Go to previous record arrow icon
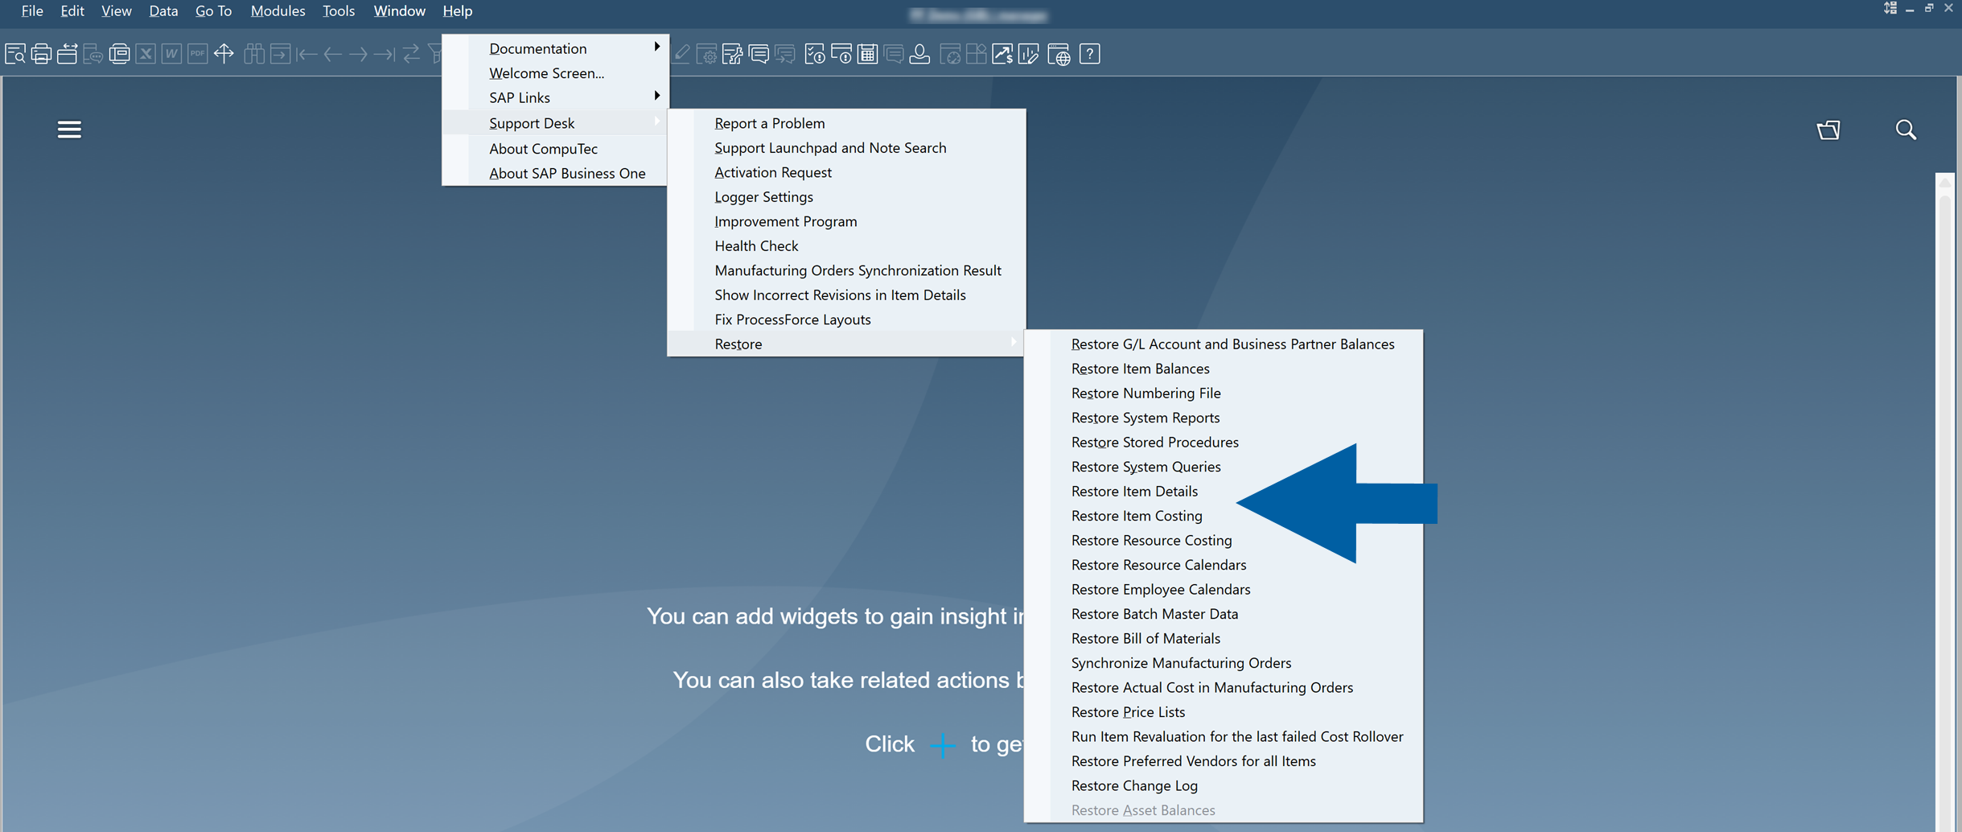Viewport: 1962px width, 832px height. point(332,54)
